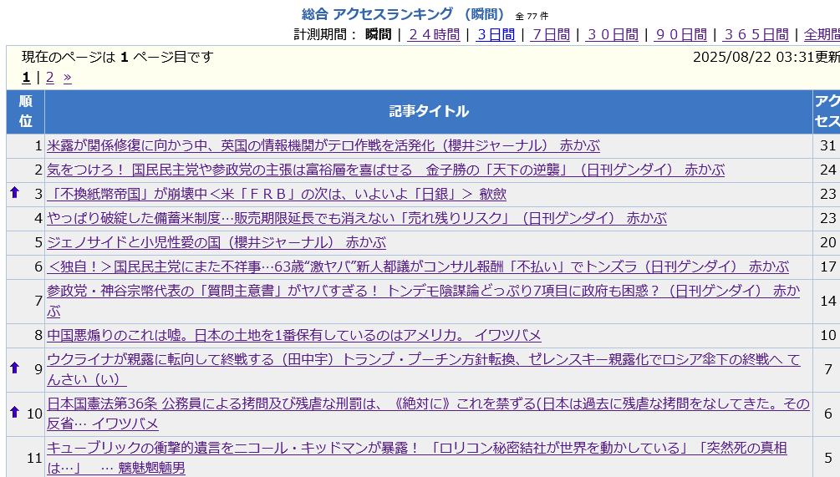This screenshot has width=840, height=477.
Task: Open article やっぱり破綻した備蓄米制度
Action: (357, 218)
